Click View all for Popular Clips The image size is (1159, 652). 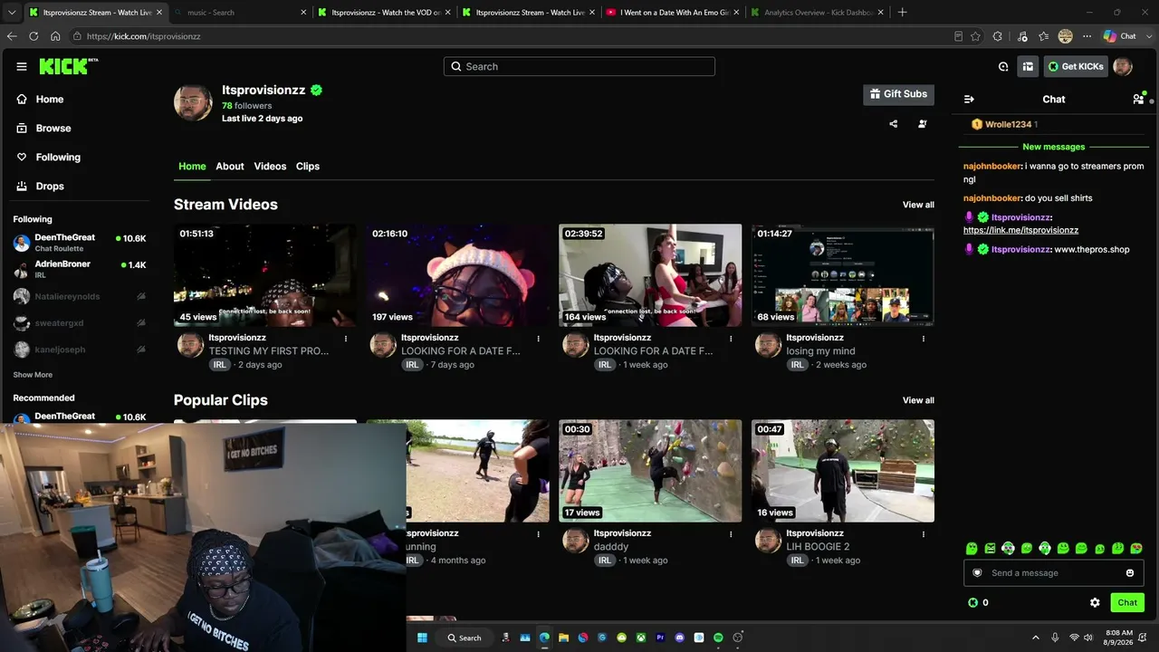pos(918,400)
